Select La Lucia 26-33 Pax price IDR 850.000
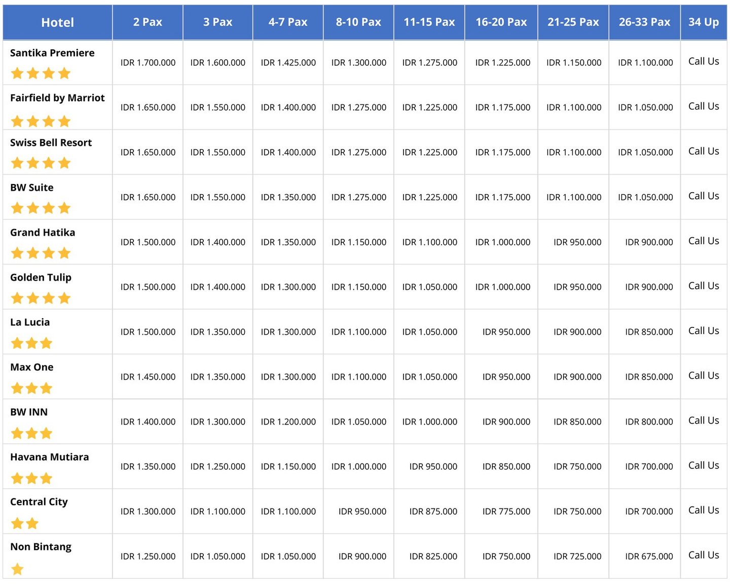Viewport: 730px width, 587px height. (x=649, y=332)
